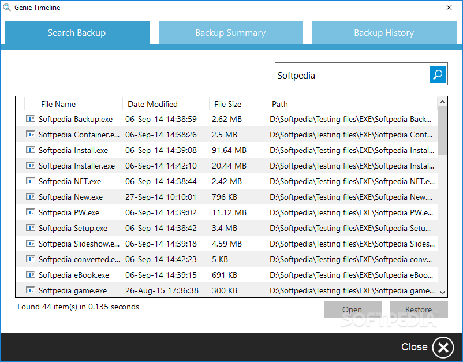The width and height of the screenshot is (463, 362).
Task: Click the file icon of Softpedia Install.exe
Action: click(31, 150)
